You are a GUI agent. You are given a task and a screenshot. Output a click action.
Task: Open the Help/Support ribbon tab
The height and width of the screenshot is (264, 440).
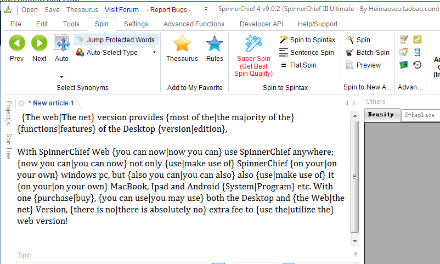pos(318,24)
